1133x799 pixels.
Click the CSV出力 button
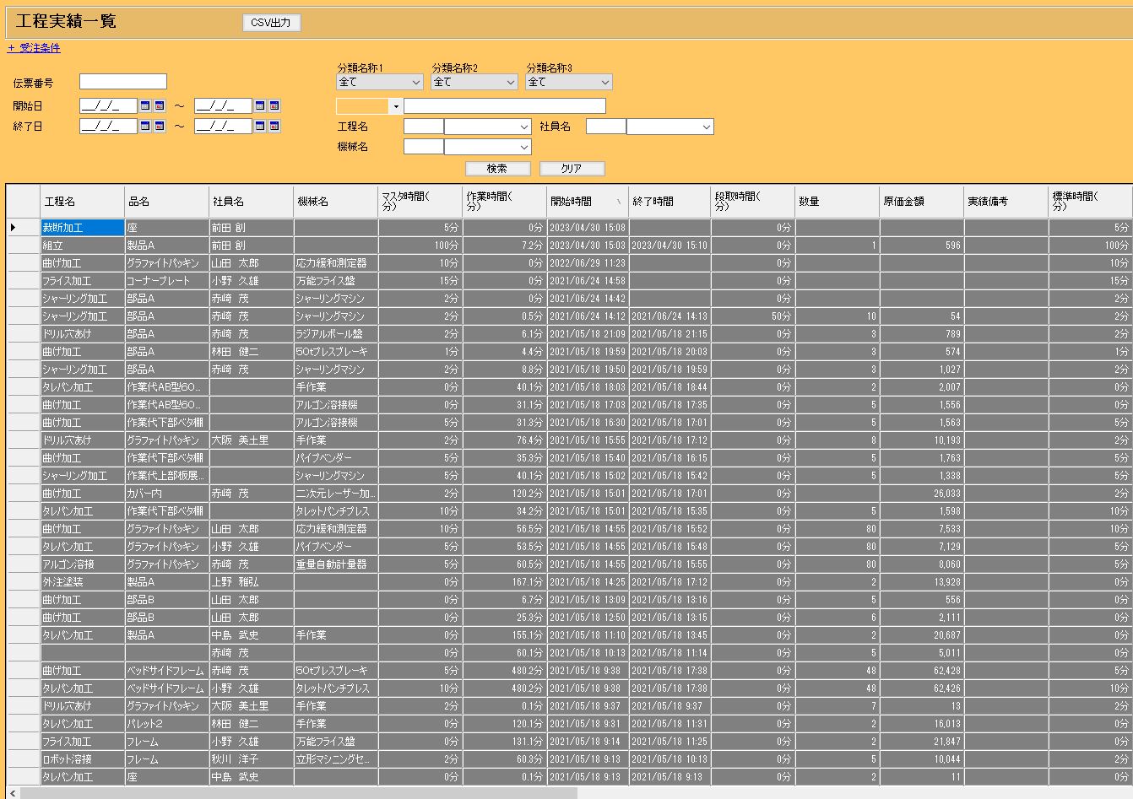point(271,23)
